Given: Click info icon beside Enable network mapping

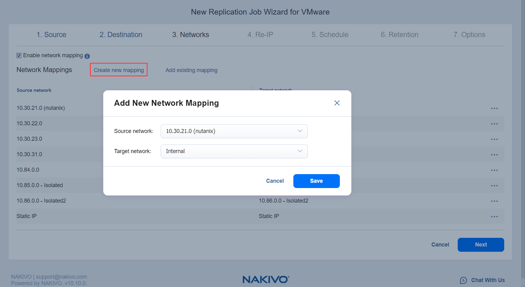Looking at the screenshot, I should coord(87,56).
